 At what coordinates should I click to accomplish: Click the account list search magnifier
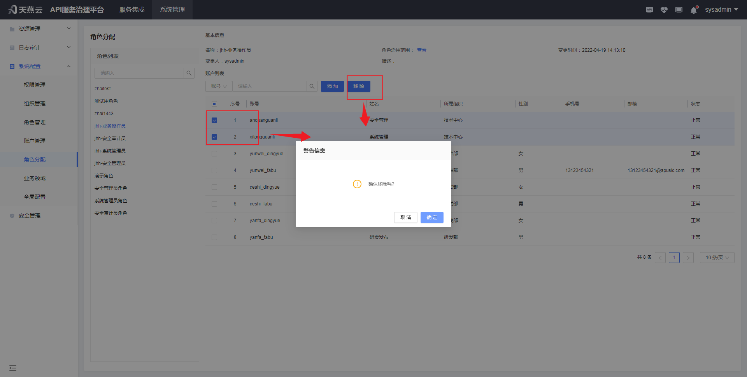[x=312, y=86]
